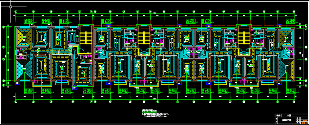Select grid axis bubble 6 in the top row
This screenshot has width=309, height=125.
click(80, 11)
